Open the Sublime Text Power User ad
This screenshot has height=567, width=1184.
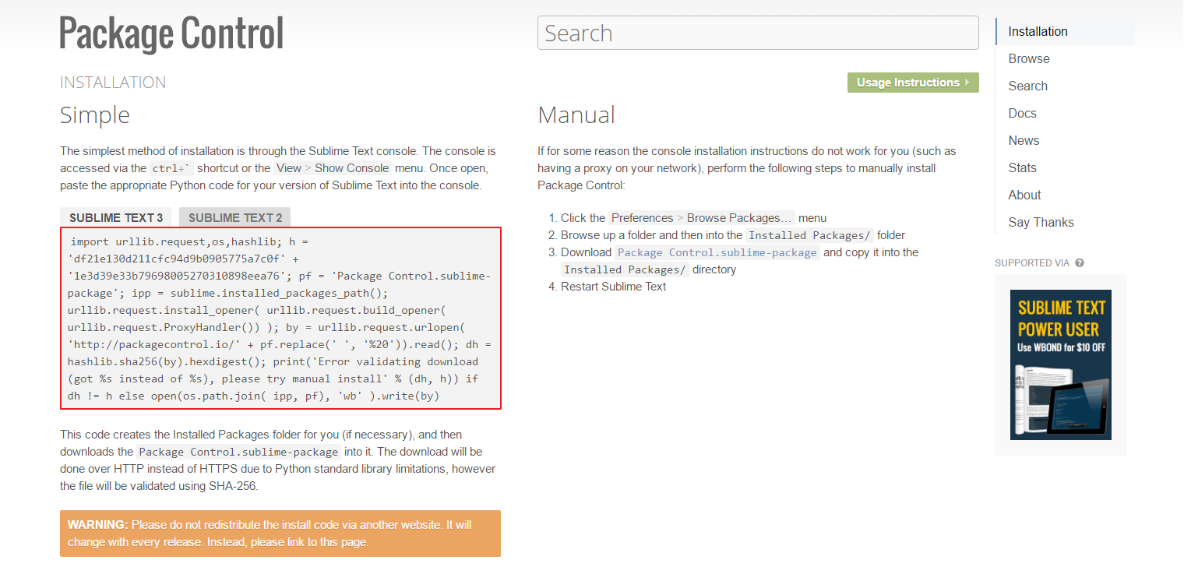tap(1061, 364)
